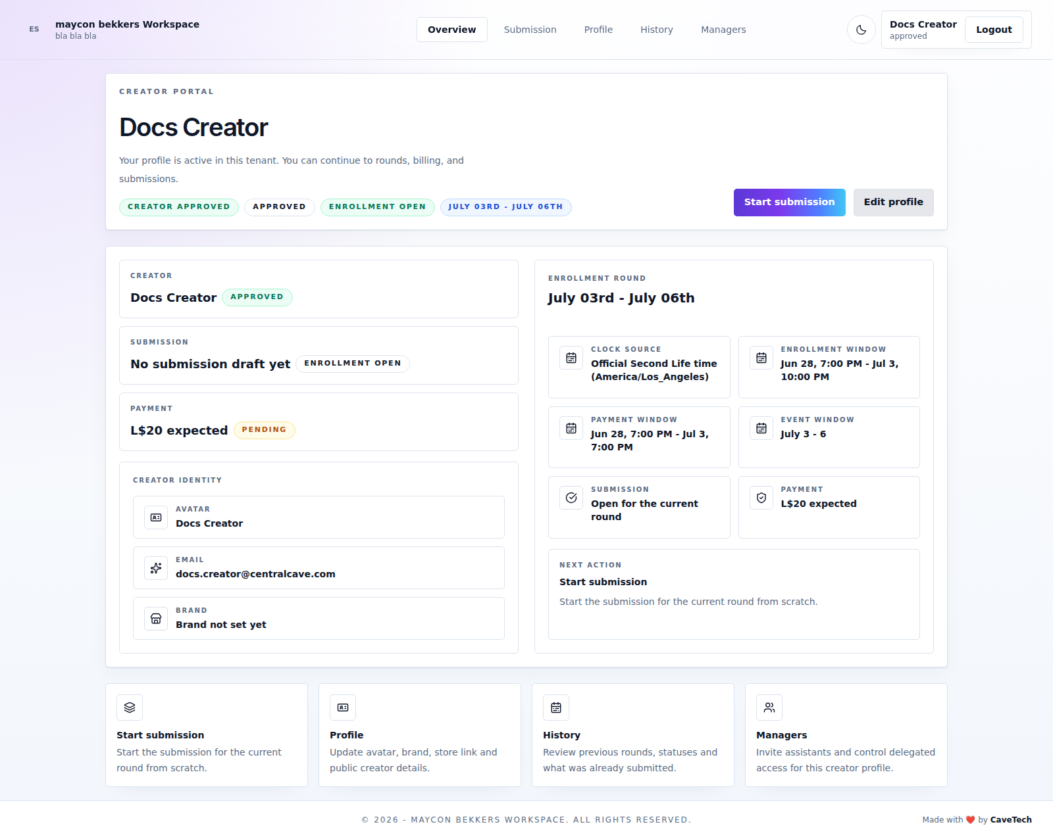Click 'L$20 expected' in Payment card
This screenshot has height=839, width=1053.
coord(179,431)
